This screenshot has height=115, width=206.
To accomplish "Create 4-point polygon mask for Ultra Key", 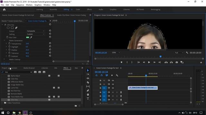I will [12, 28].
